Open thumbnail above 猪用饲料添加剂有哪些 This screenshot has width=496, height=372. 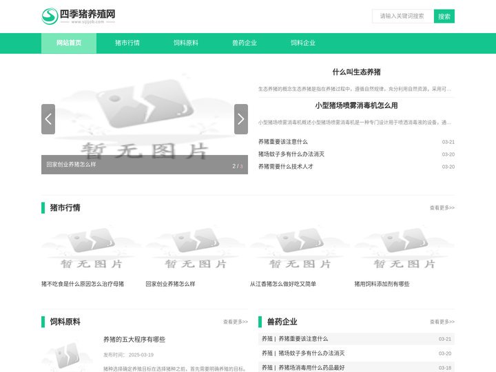click(404, 248)
